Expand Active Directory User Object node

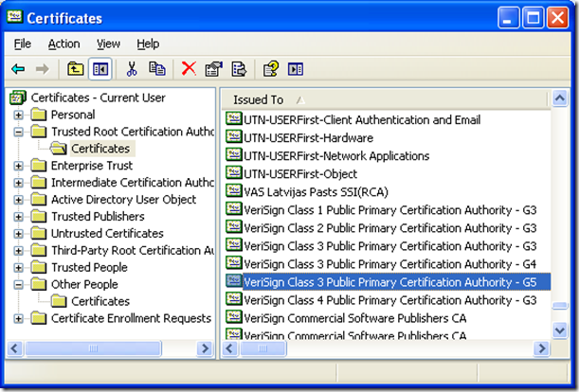[x=18, y=200]
